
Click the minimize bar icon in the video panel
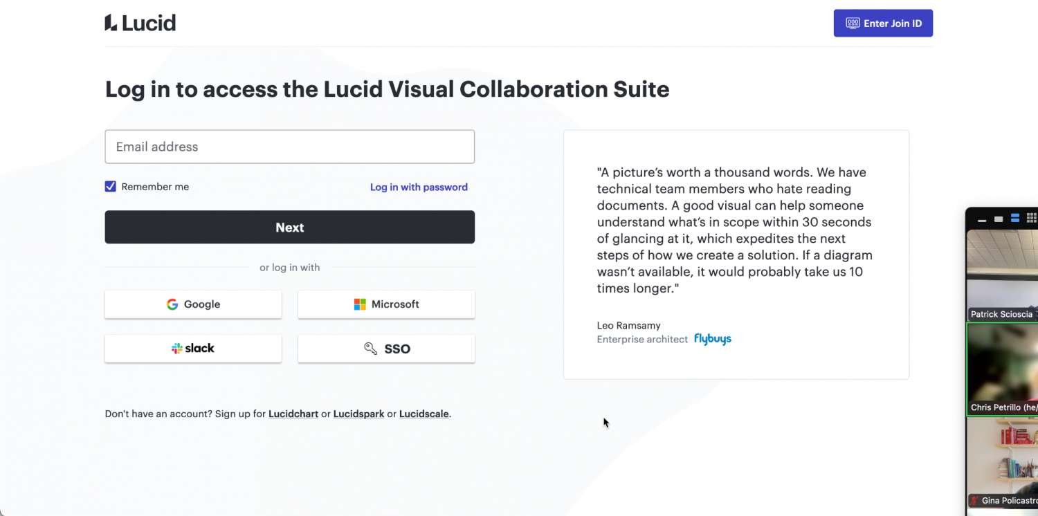coord(981,220)
